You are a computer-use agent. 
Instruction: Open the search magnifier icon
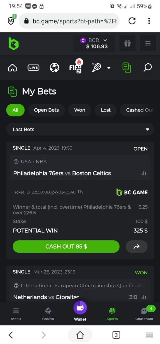[147, 68]
